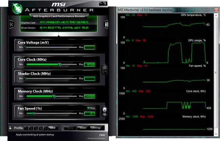Open the information i side button
The width and height of the screenshot is (220, 141).
point(106,25)
